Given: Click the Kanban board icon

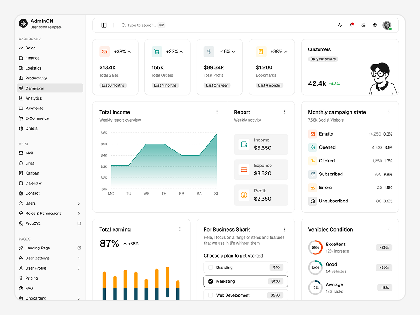Looking at the screenshot, I should (x=21, y=173).
